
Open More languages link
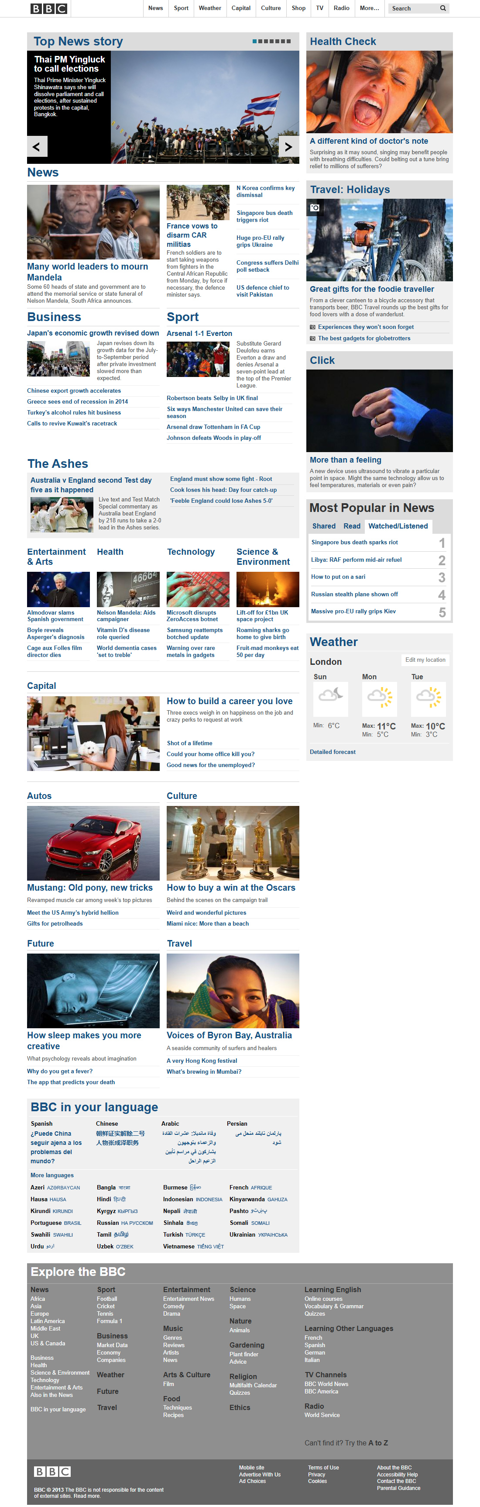pyautogui.click(x=52, y=1175)
